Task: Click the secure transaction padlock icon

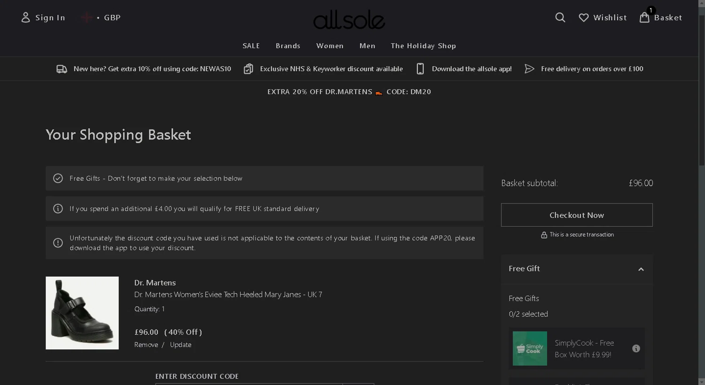Action: 544,235
